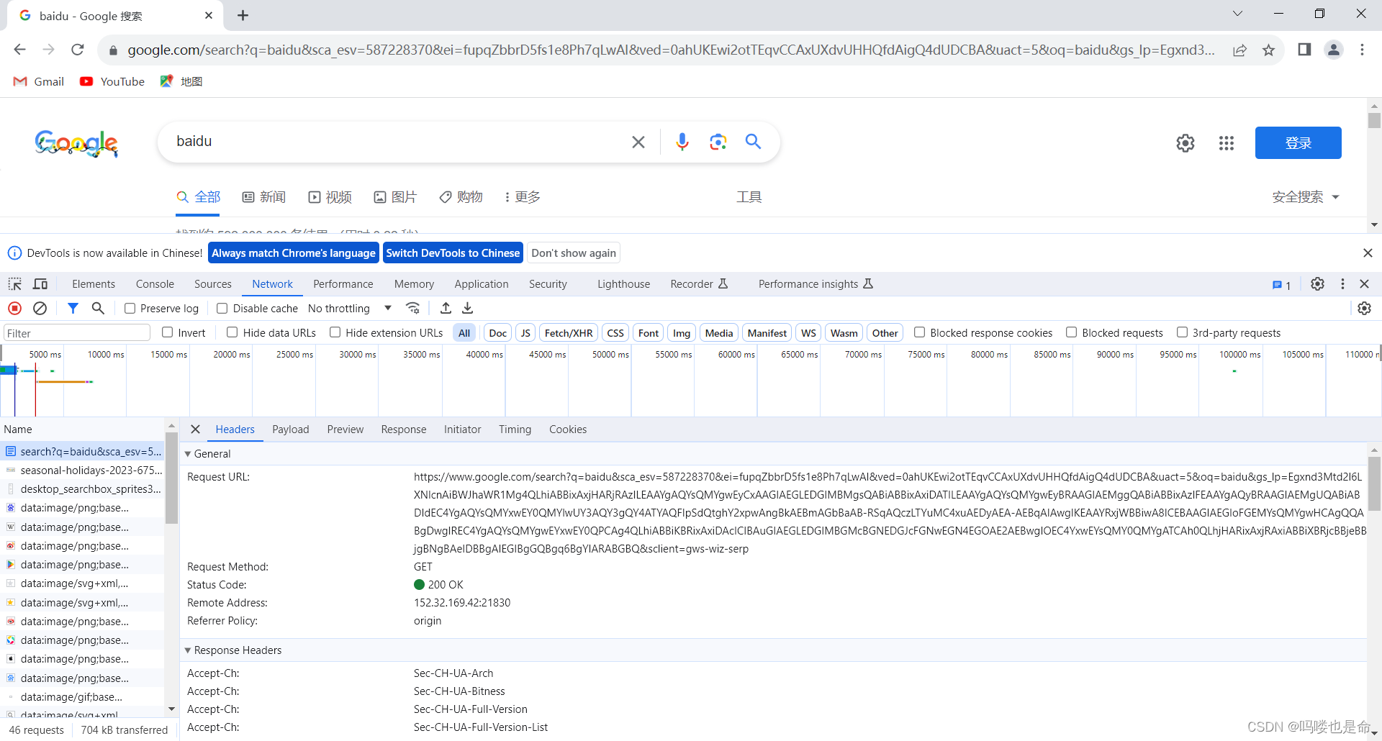This screenshot has height=741, width=1382.
Task: Select the seasonal-holidays-2023 request
Action: click(x=82, y=470)
